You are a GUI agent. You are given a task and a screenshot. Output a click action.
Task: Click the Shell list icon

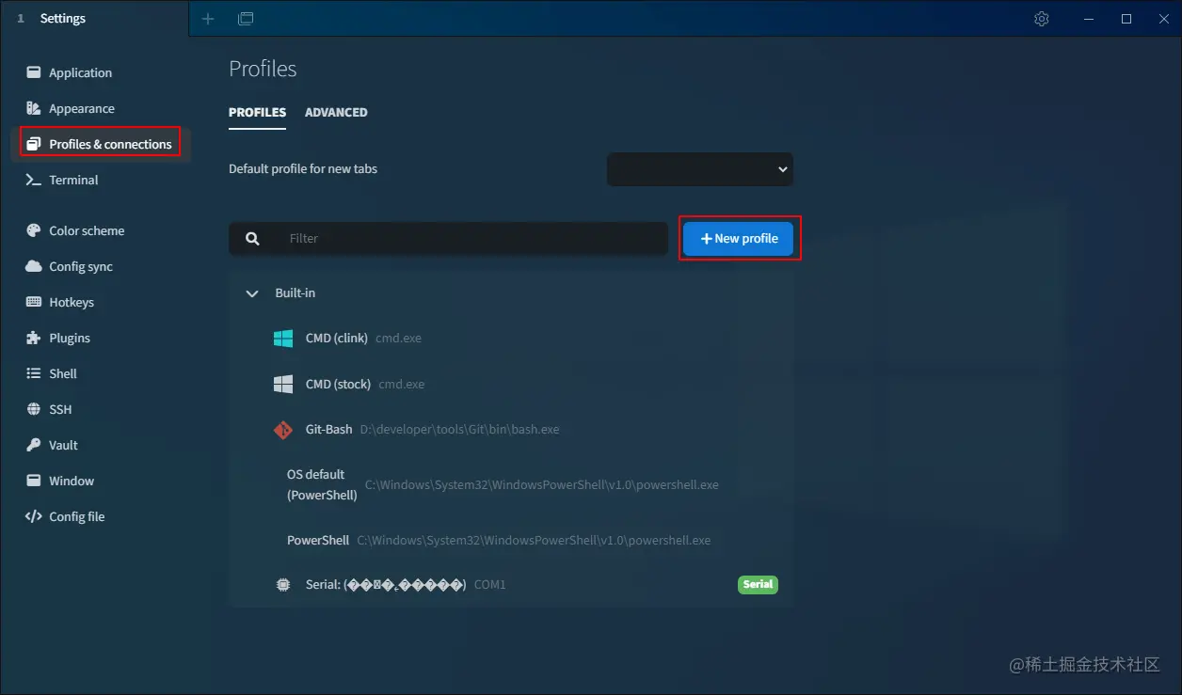(x=34, y=373)
